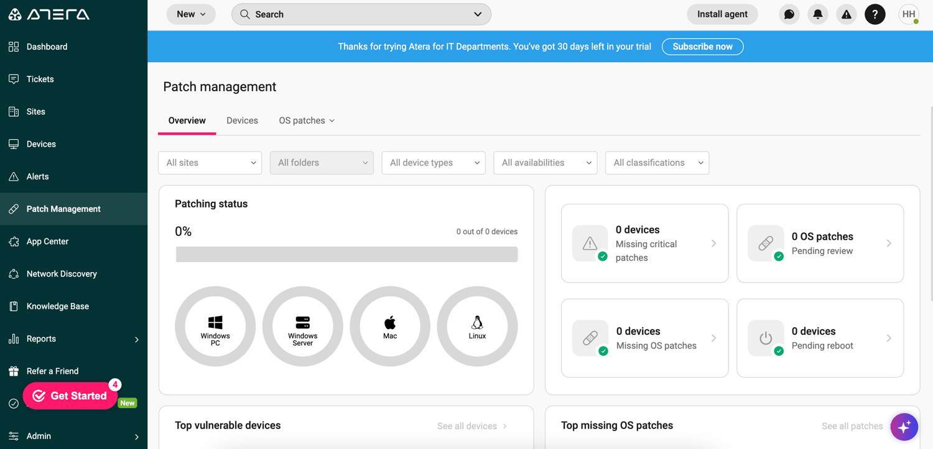The image size is (933, 449).
Task: Switch to the Overview tab
Action: [187, 120]
